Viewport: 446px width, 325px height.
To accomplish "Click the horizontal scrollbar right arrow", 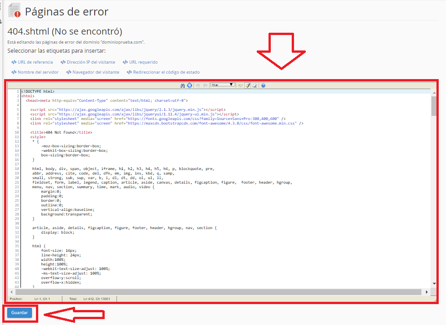I will [x=427, y=292].
